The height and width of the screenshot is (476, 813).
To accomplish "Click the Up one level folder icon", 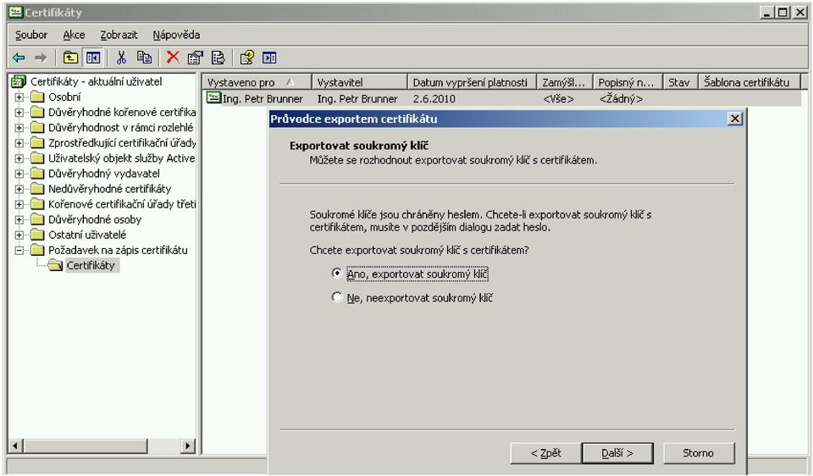I will tap(70, 58).
